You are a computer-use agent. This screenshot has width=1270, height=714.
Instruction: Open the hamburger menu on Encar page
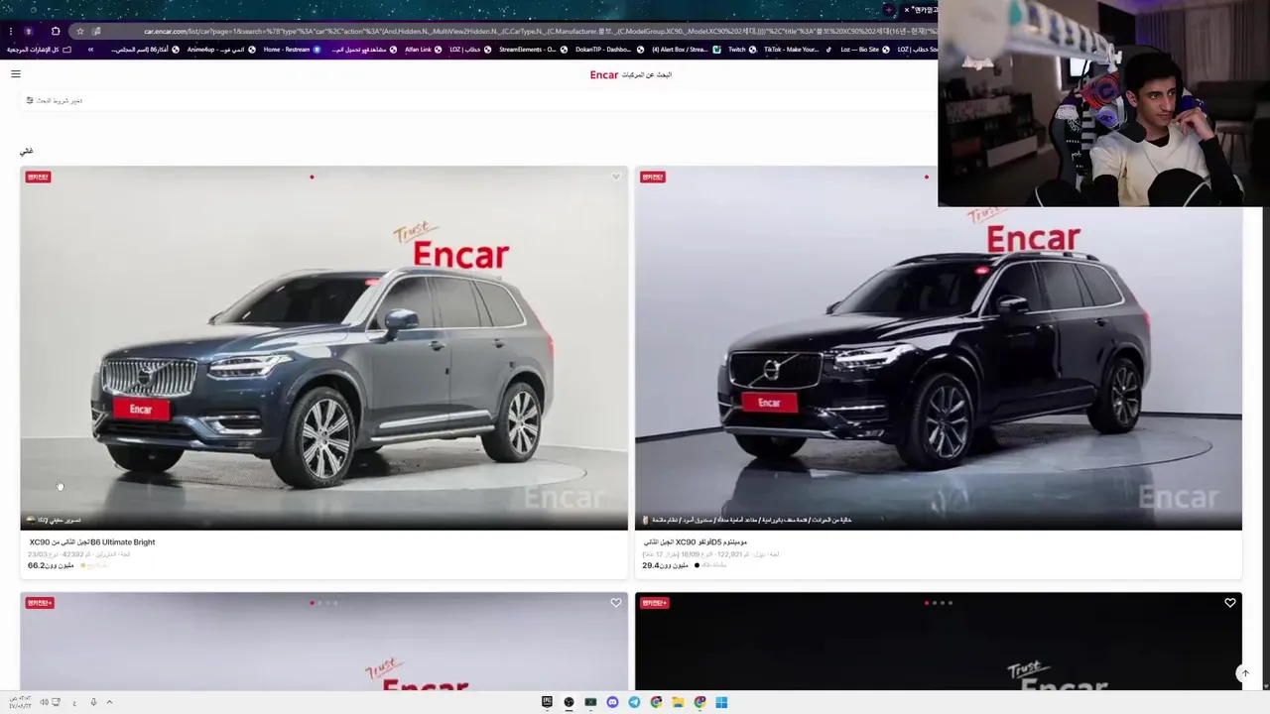pyautogui.click(x=15, y=74)
